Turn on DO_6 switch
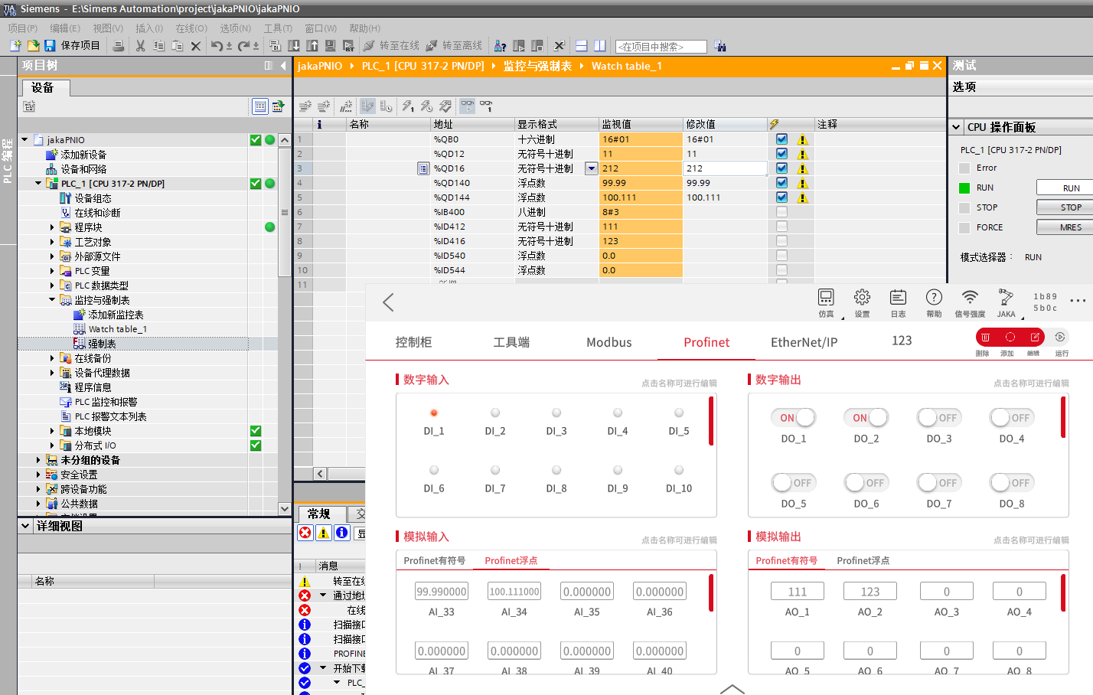Screen dimensions: 1093x695 coord(866,483)
